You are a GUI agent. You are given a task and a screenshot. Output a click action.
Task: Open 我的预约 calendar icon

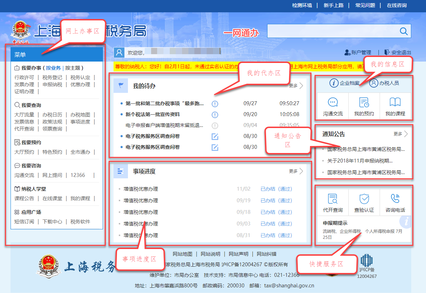point(364,102)
